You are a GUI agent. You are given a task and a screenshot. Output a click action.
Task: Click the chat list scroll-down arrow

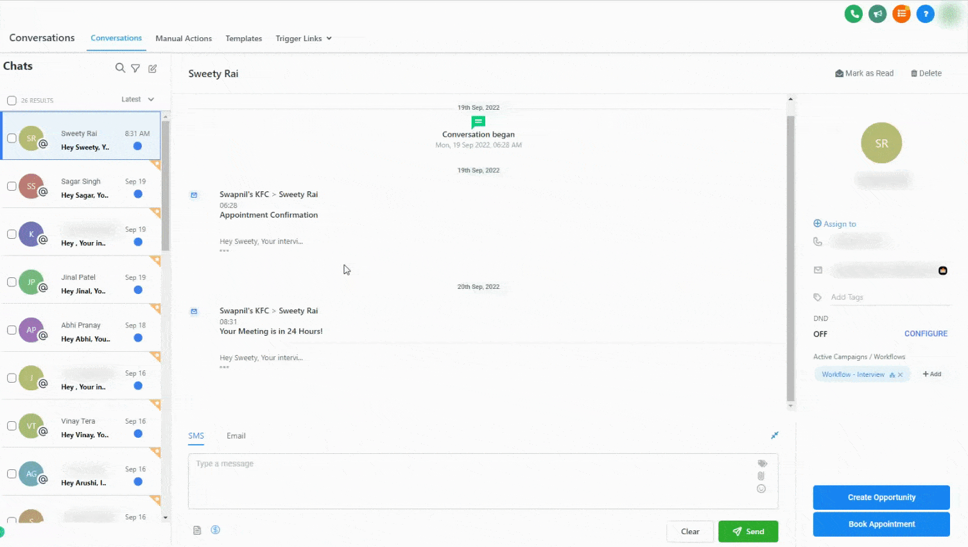point(166,517)
